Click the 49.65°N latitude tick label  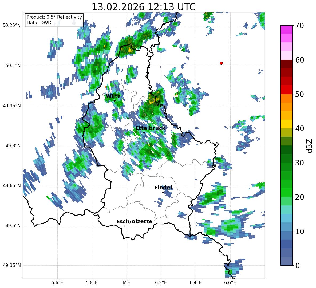(x=12, y=186)
